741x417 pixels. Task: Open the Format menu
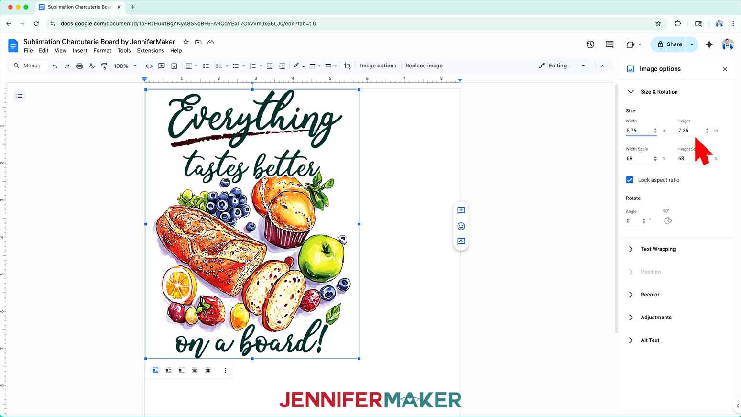(x=102, y=51)
